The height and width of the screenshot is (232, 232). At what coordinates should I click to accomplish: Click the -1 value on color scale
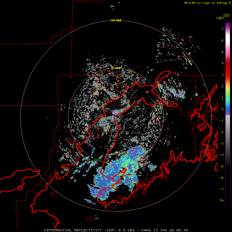click(221, 121)
